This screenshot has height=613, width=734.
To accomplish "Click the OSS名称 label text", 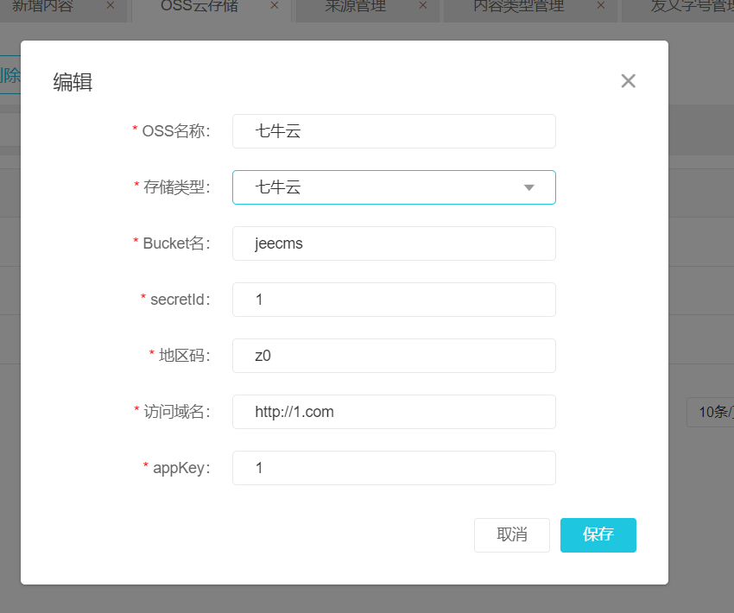I will (x=176, y=131).
